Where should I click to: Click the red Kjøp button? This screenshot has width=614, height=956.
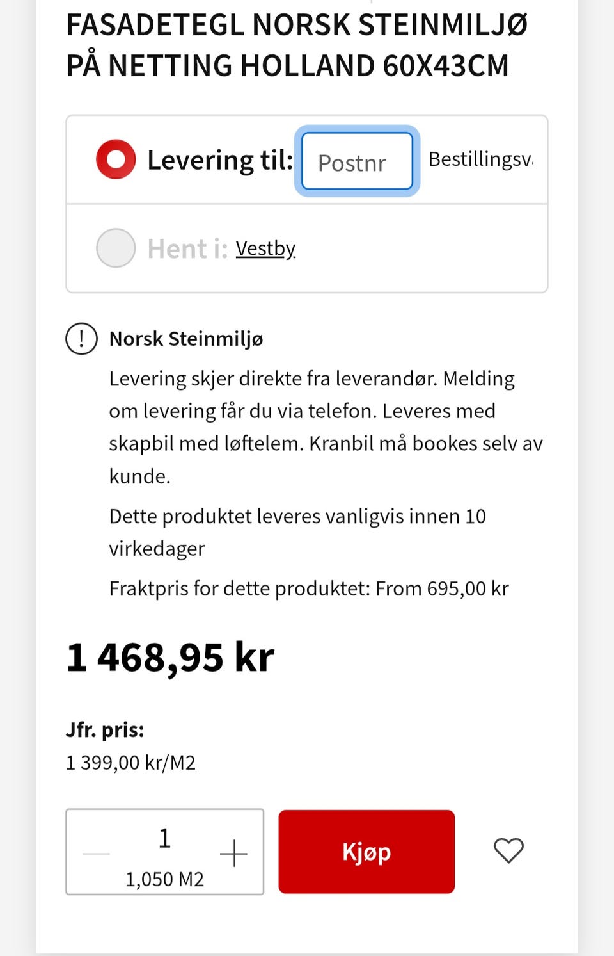click(366, 852)
